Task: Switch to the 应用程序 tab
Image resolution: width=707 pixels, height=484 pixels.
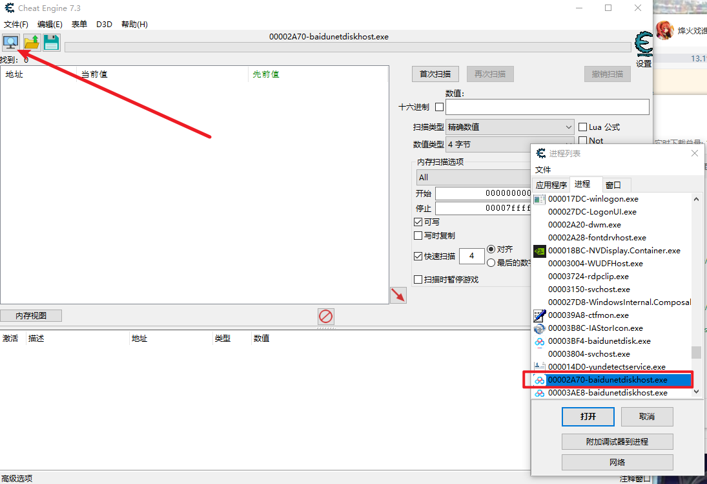Action: tap(551, 185)
